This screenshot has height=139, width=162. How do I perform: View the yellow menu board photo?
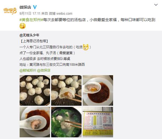[98, 122]
